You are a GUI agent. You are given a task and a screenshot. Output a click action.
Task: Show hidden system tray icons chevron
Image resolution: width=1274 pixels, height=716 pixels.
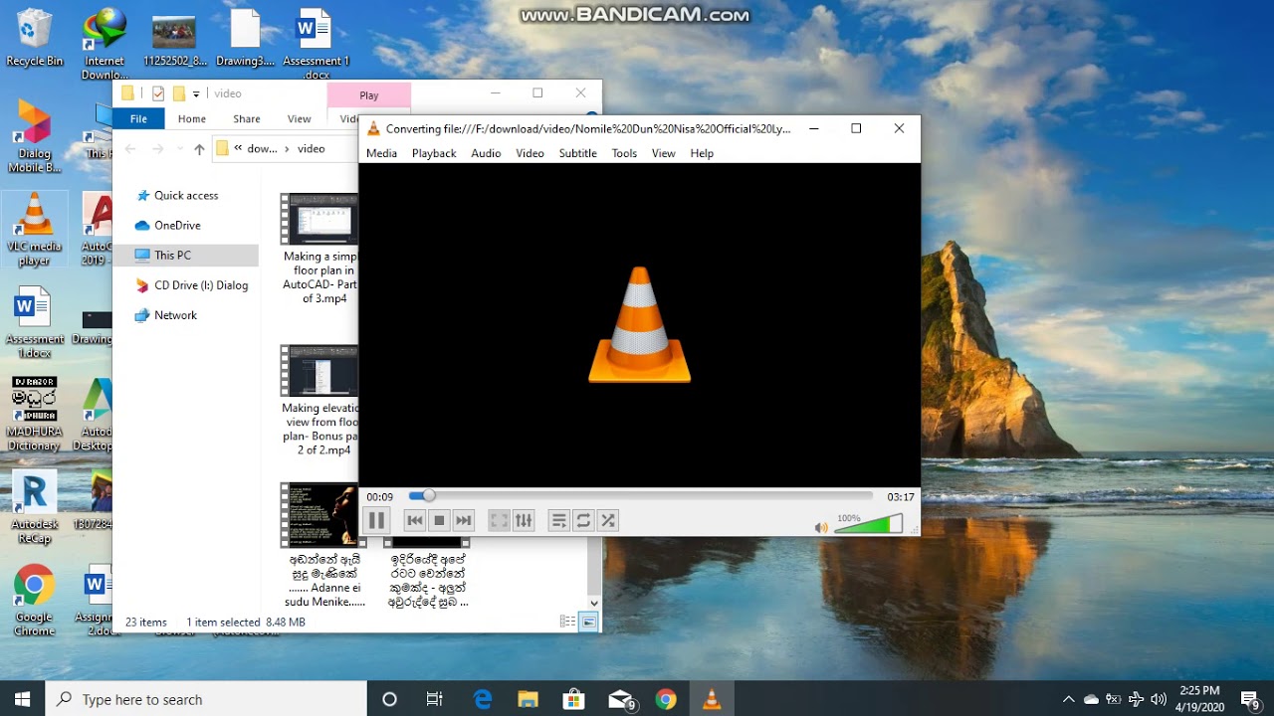point(1068,699)
